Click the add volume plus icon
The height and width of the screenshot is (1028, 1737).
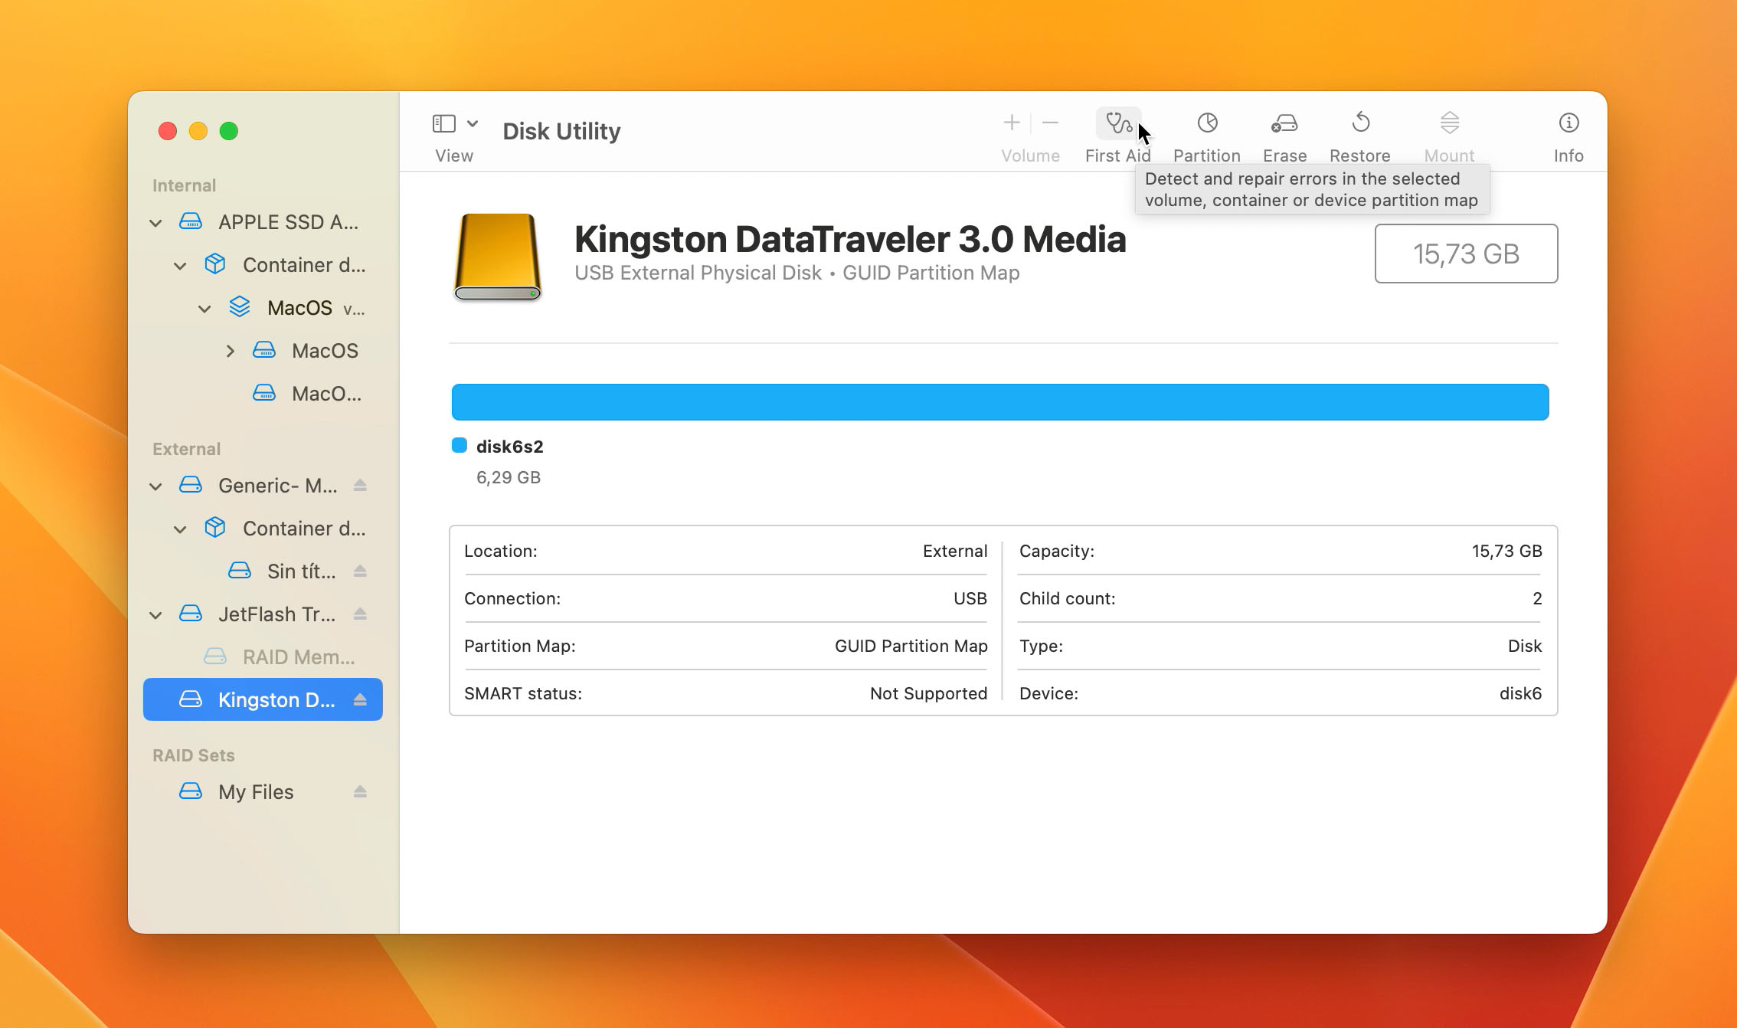tap(1011, 123)
